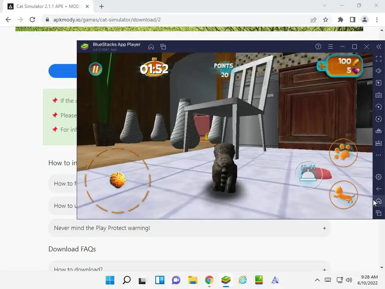This screenshot has height=289, width=385.
Task: Tap the food bell serving icon
Action: point(308,175)
